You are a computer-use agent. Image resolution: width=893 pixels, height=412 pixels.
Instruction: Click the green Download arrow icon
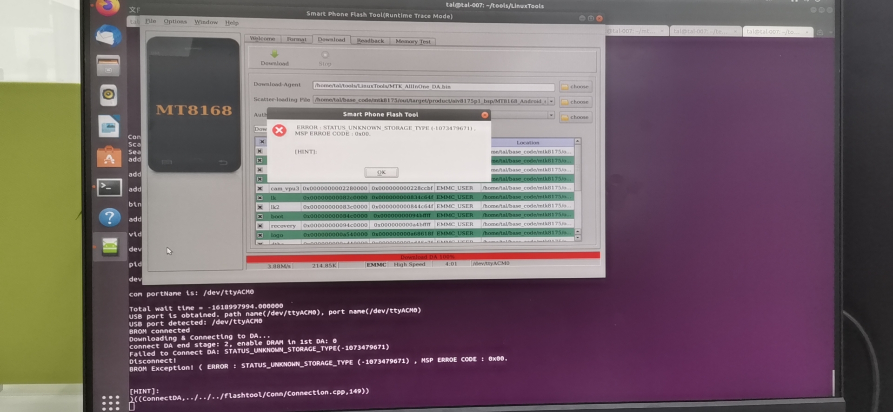coord(274,54)
